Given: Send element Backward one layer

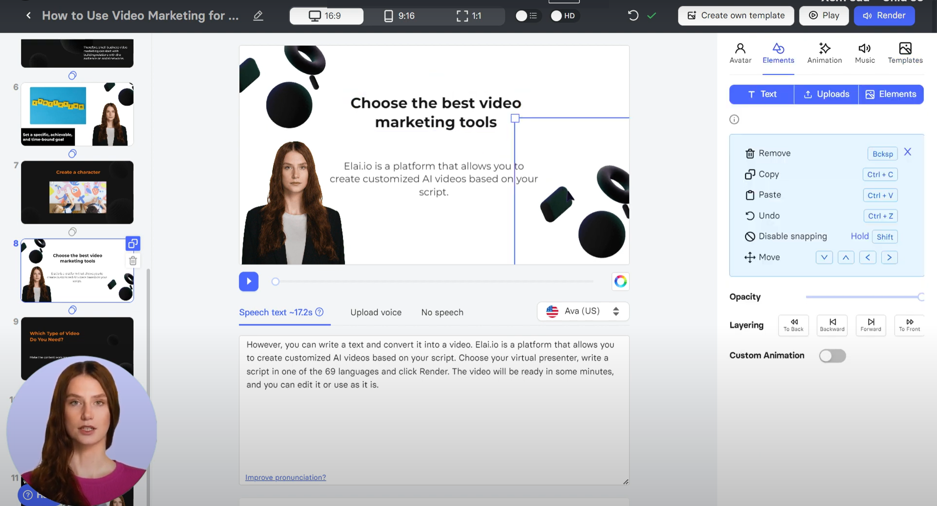Looking at the screenshot, I should [x=832, y=325].
